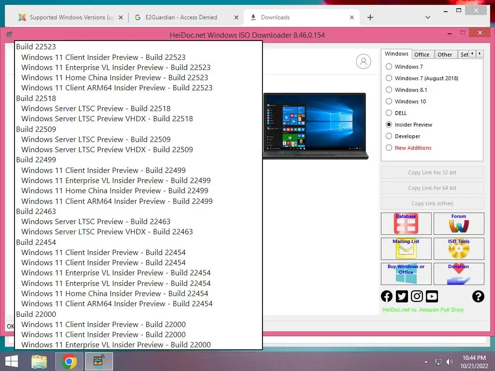Select the Windows 7 radio button
The height and width of the screenshot is (371, 495).
pyautogui.click(x=389, y=67)
